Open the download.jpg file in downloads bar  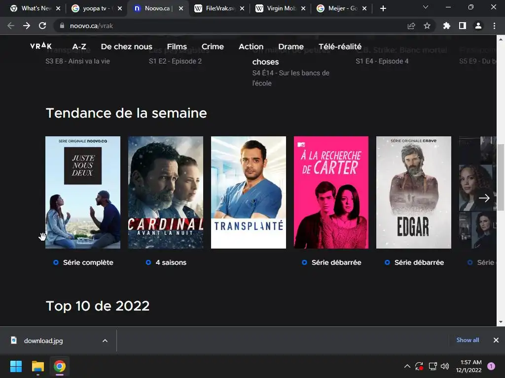[x=43, y=341]
